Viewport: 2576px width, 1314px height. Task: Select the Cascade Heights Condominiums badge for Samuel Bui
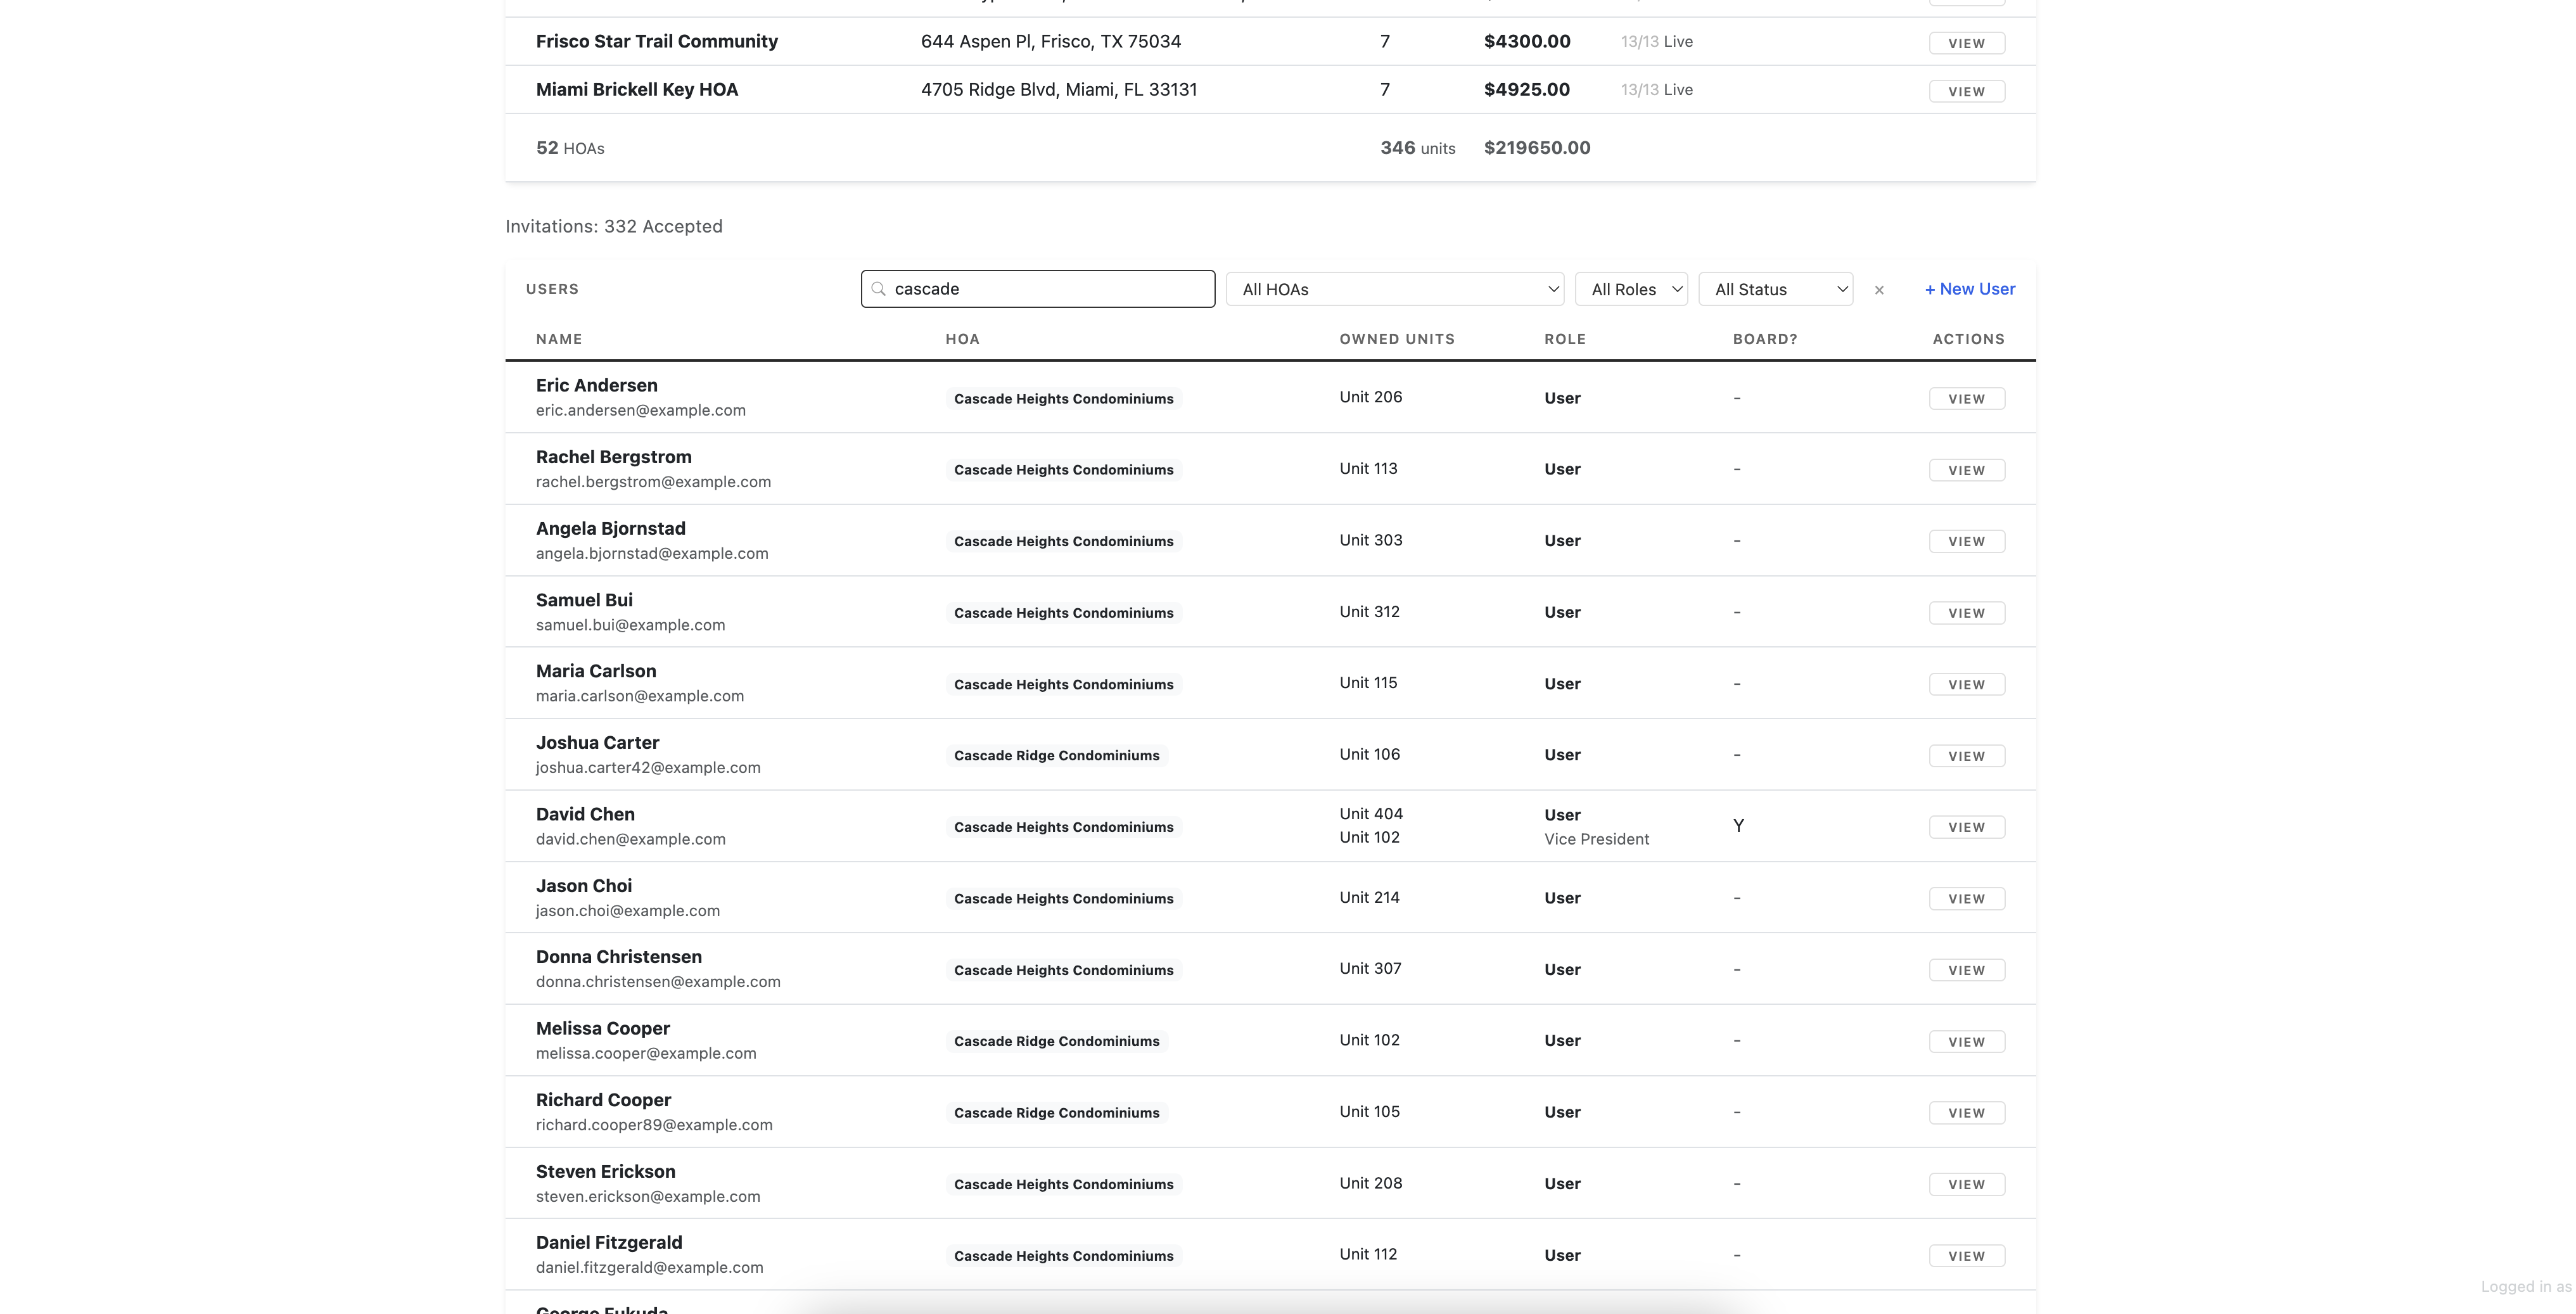(1063, 612)
